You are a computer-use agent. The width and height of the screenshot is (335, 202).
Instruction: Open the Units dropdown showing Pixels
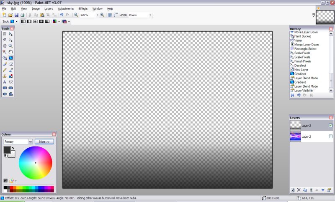[x=150, y=15]
